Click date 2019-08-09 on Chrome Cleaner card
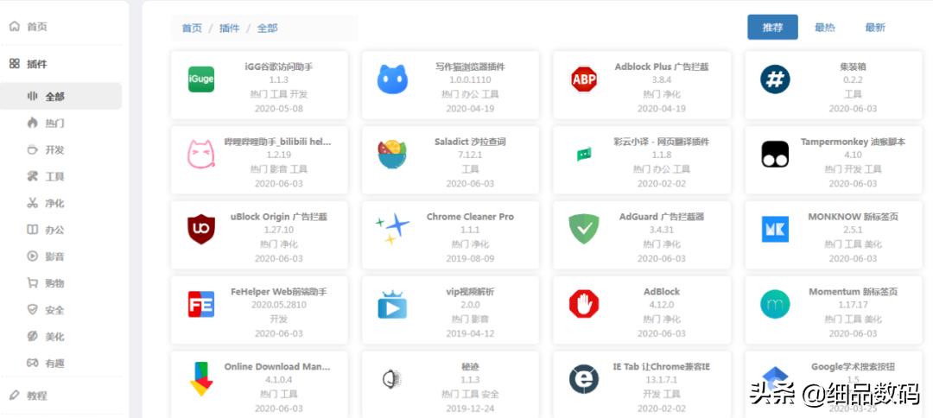Screen dimensions: 933x418 pyautogui.click(x=470, y=258)
